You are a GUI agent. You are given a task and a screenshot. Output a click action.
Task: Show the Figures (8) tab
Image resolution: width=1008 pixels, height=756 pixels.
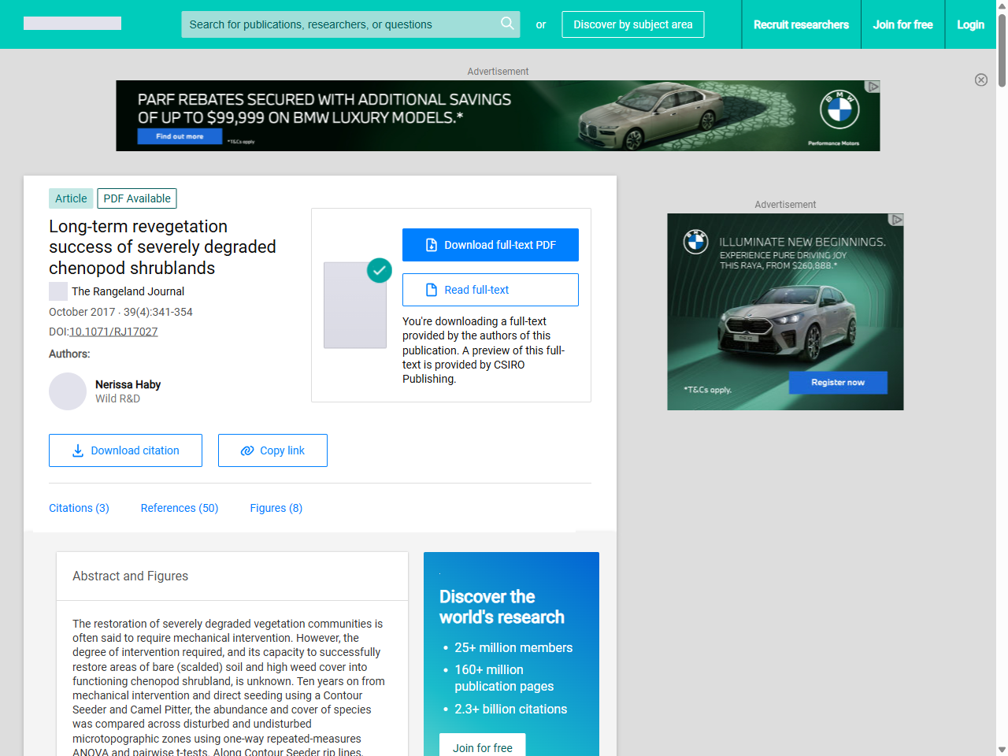click(x=276, y=508)
